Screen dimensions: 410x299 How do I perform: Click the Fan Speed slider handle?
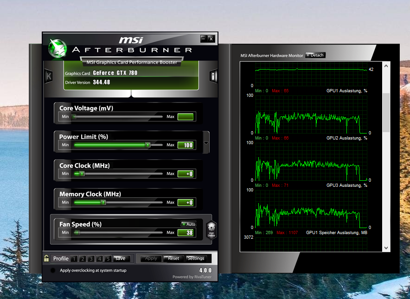point(77,232)
